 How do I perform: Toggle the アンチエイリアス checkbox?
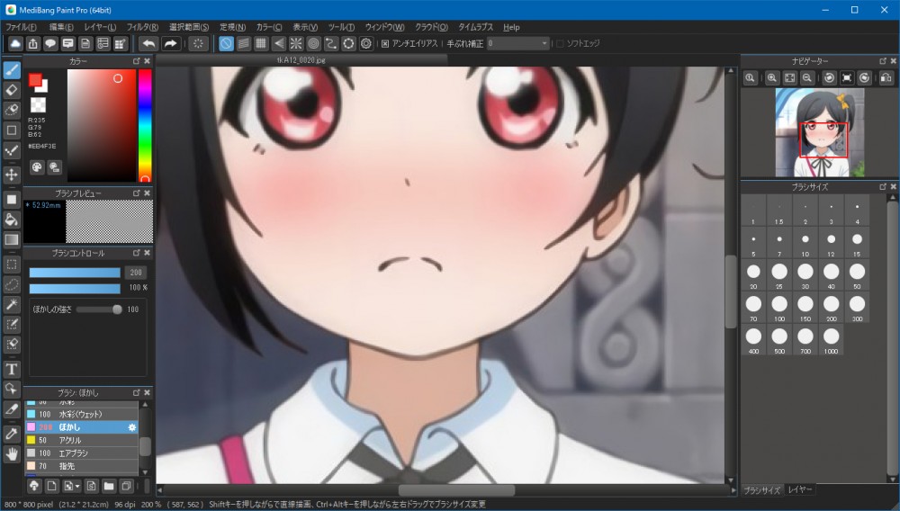click(385, 43)
